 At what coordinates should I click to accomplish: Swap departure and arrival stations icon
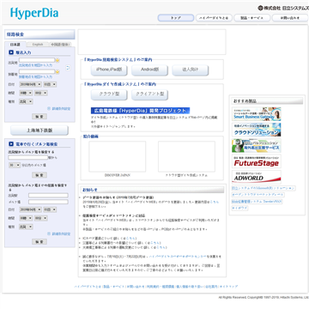point(68,68)
